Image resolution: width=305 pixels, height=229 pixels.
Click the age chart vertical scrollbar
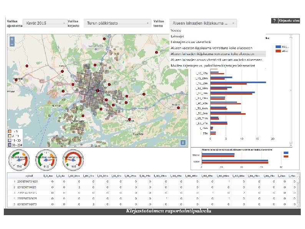point(291,90)
